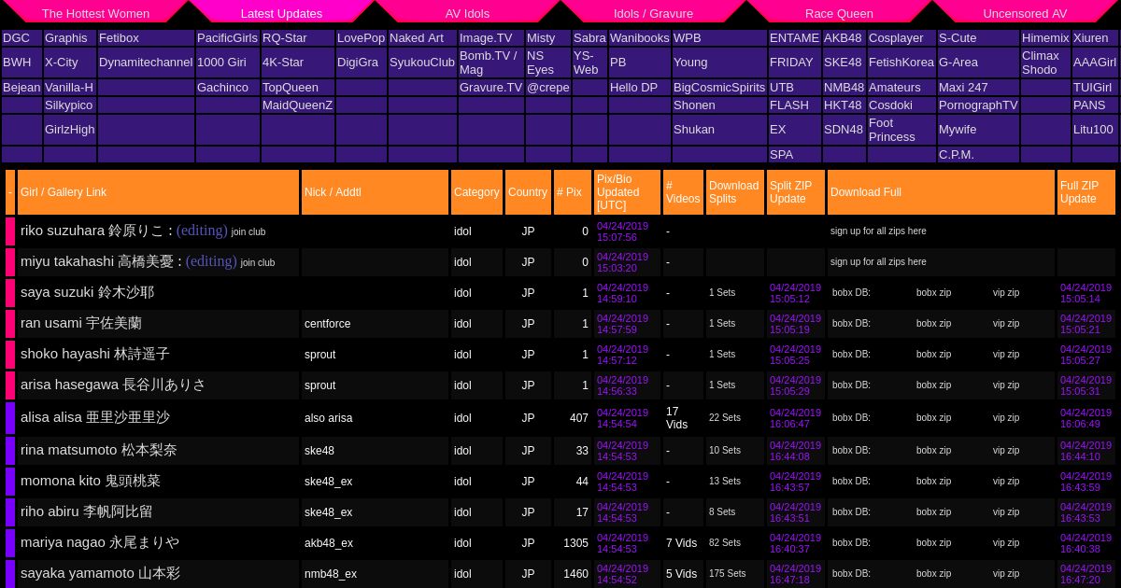The width and height of the screenshot is (1121, 588).
Task: Click bobx zip in momona kito row
Action: 933,482
